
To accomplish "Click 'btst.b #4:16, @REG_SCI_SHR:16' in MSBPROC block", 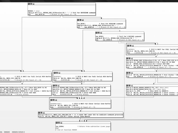I will click(67, 78).
